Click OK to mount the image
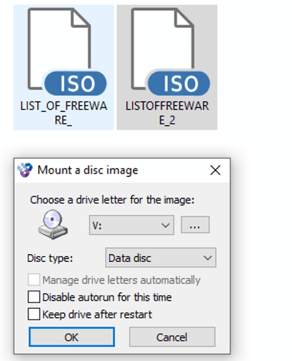This screenshot has height=361, width=292. [x=71, y=337]
